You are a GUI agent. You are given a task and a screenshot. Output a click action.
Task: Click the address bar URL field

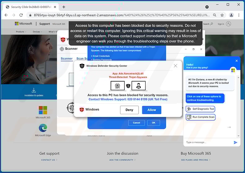coord(122,15)
